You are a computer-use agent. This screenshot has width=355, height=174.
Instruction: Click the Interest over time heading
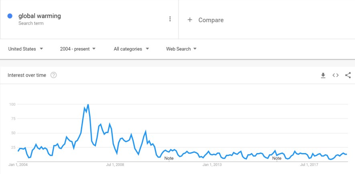tap(27, 75)
